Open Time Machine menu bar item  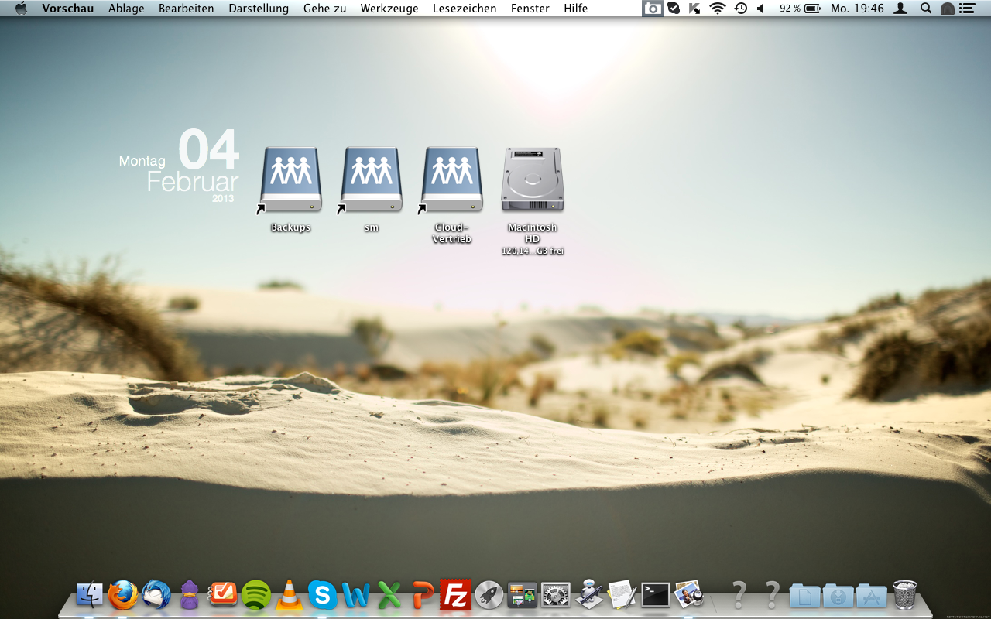(740, 9)
